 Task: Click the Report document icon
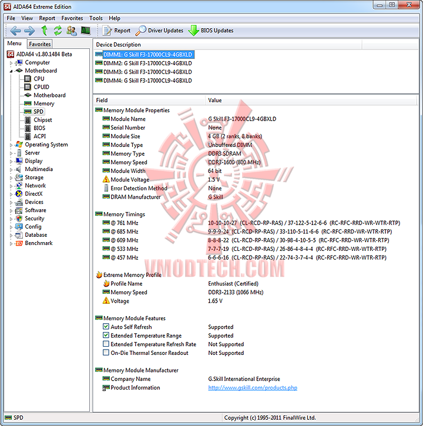(x=107, y=31)
